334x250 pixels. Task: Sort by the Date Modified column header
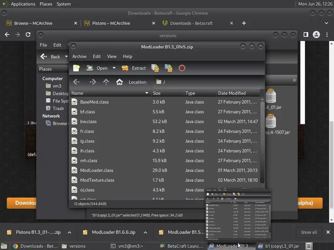tap(238, 93)
